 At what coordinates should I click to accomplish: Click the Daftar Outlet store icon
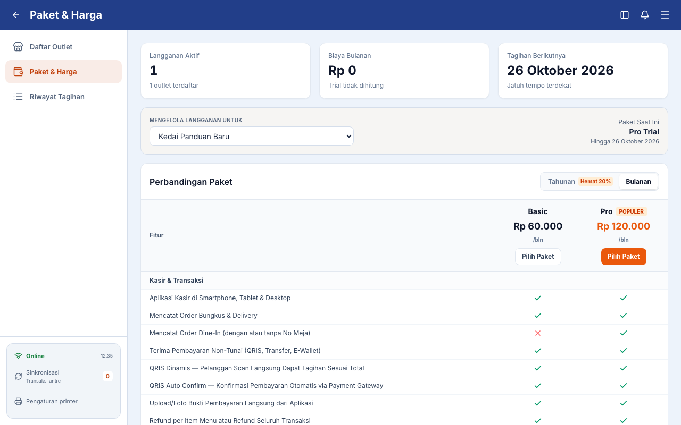coord(18,47)
